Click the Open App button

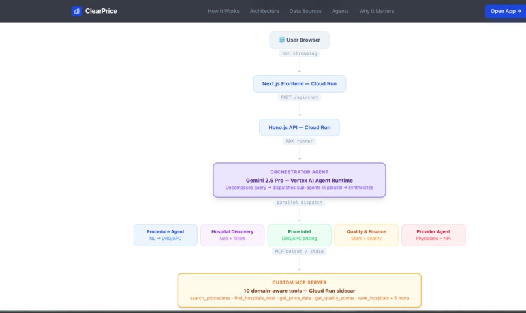click(506, 11)
